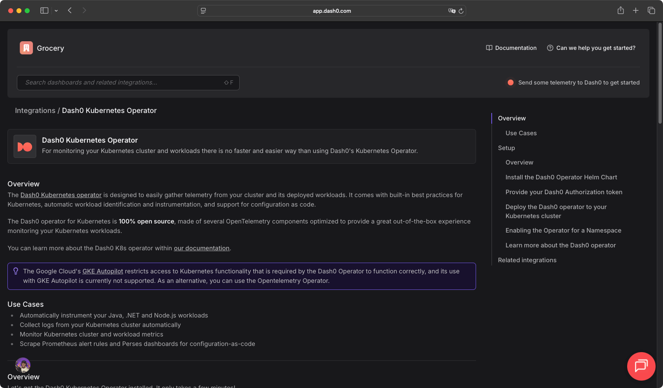The image size is (663, 388).
Task: Toggle the Safari sidebar icon
Action: click(x=44, y=10)
